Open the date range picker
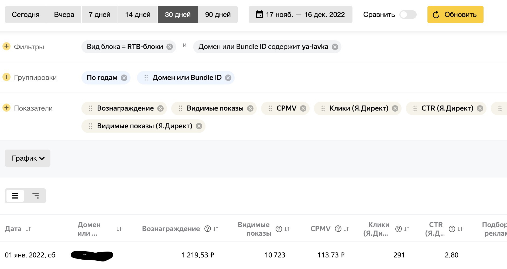507x269 pixels. tap(300, 15)
